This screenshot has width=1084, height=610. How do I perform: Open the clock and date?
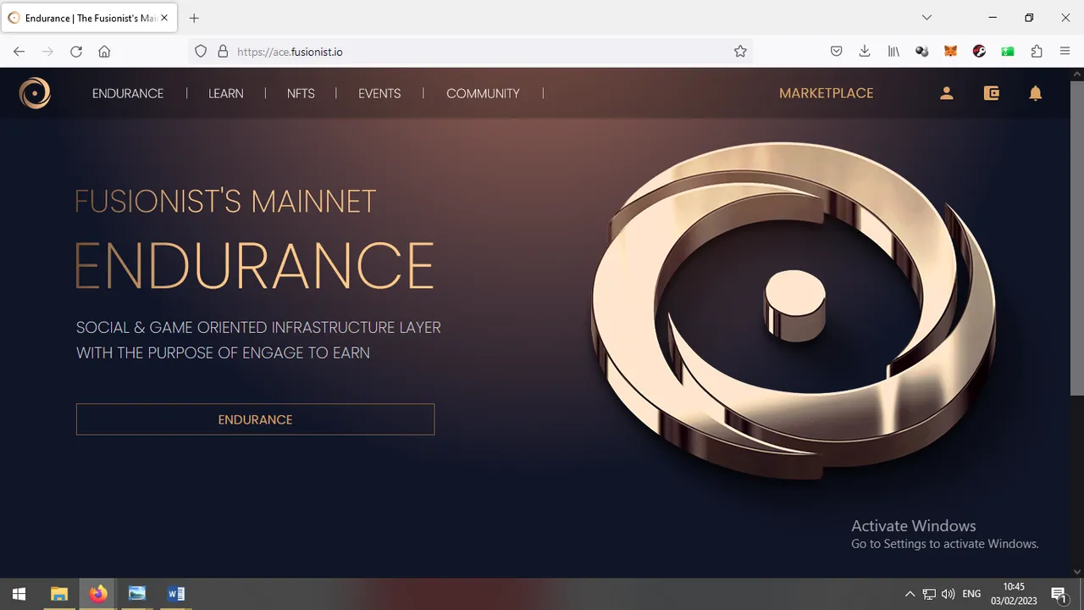click(1014, 594)
